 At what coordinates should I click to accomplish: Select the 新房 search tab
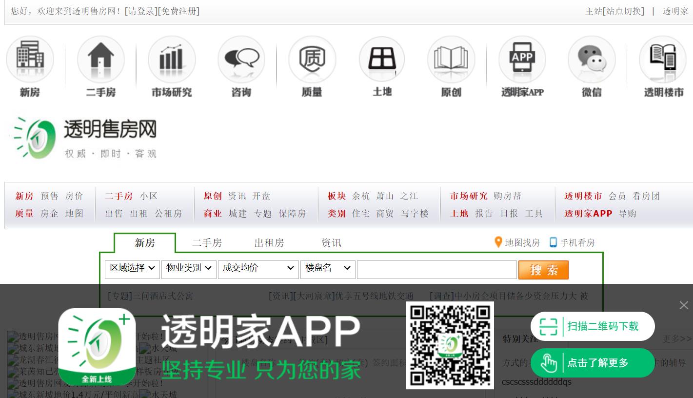145,243
